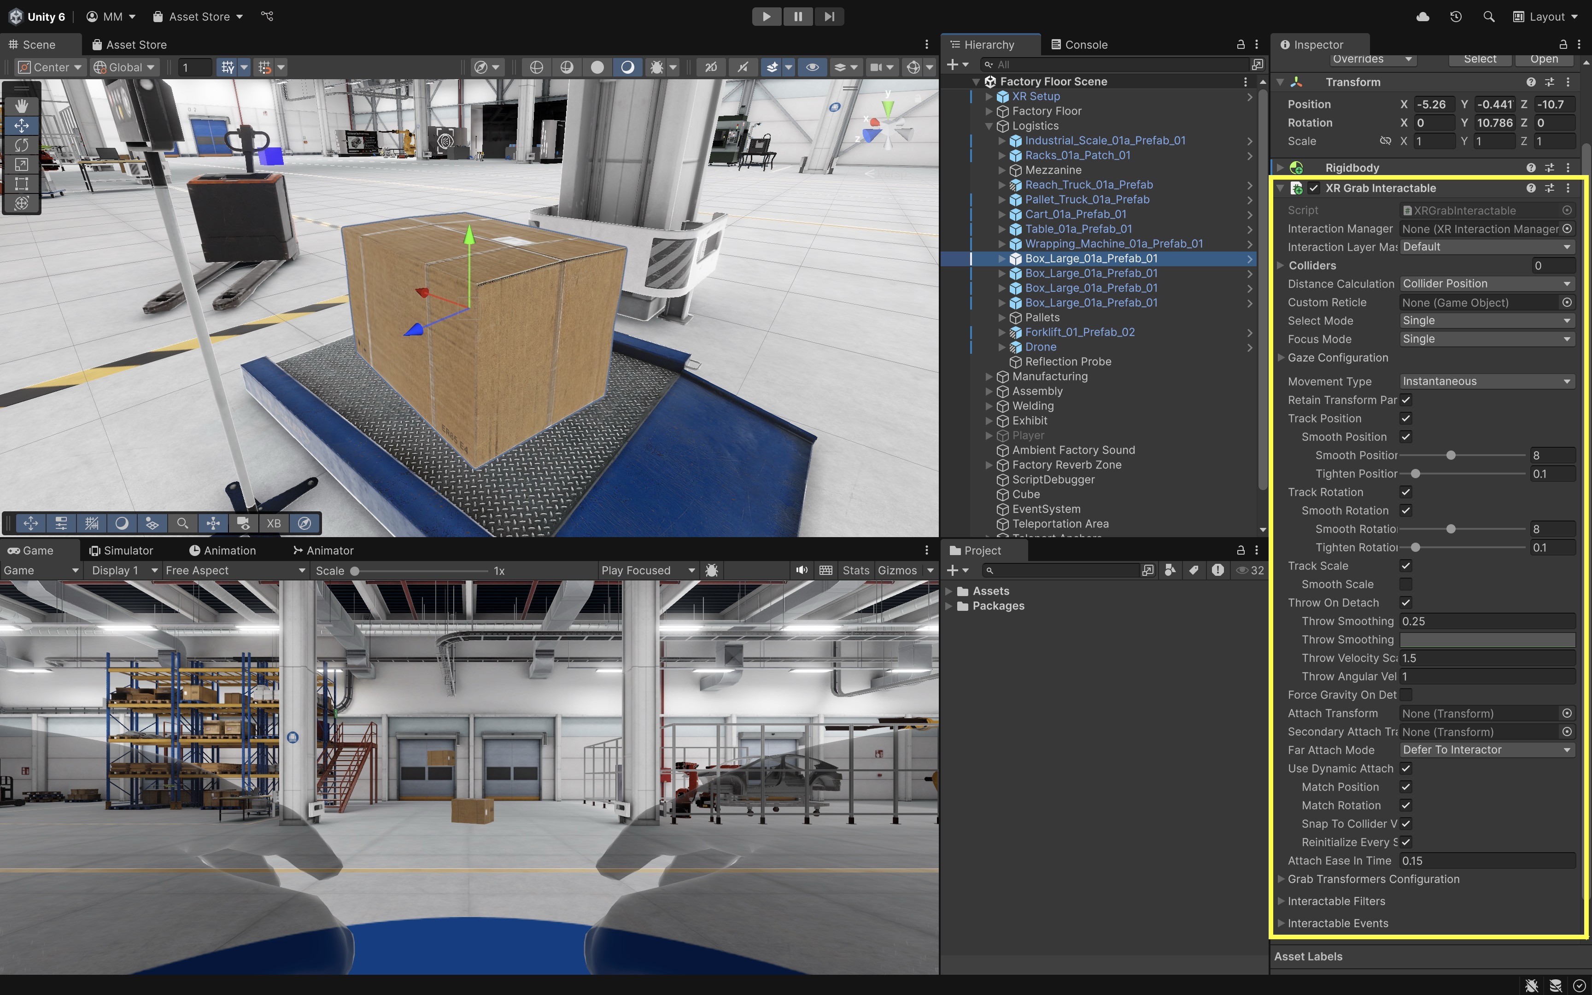Select the Rotate tool in scene toolbar
1592x995 pixels.
(21, 145)
